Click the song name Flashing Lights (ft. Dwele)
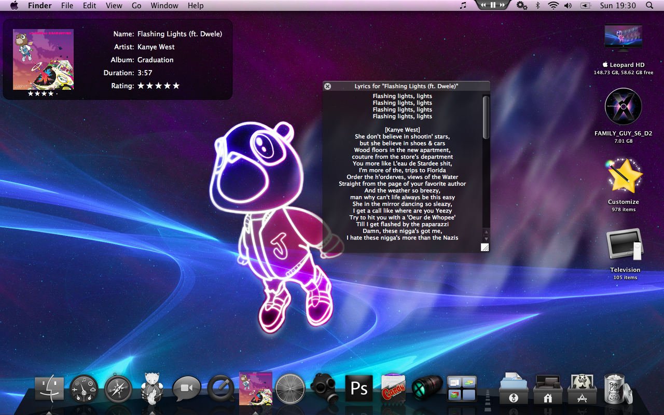664x415 pixels. (x=179, y=34)
